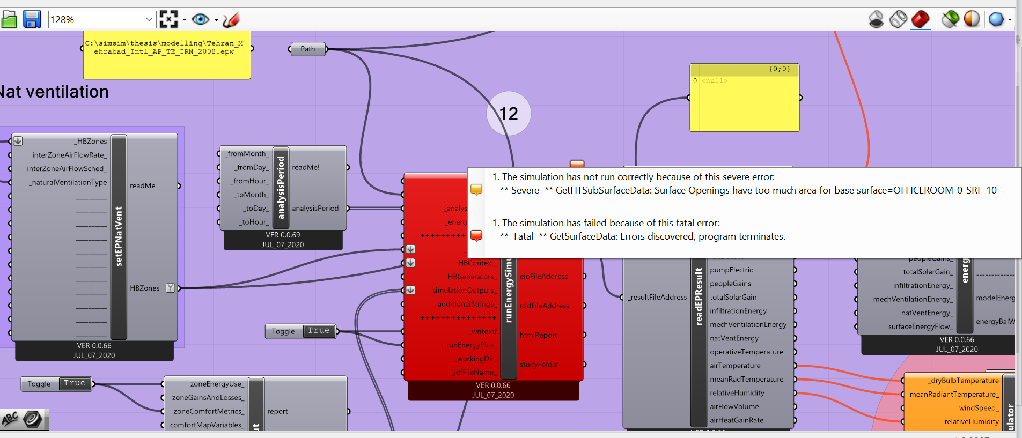Open the 128% zoom level combo box

pyautogui.click(x=102, y=20)
